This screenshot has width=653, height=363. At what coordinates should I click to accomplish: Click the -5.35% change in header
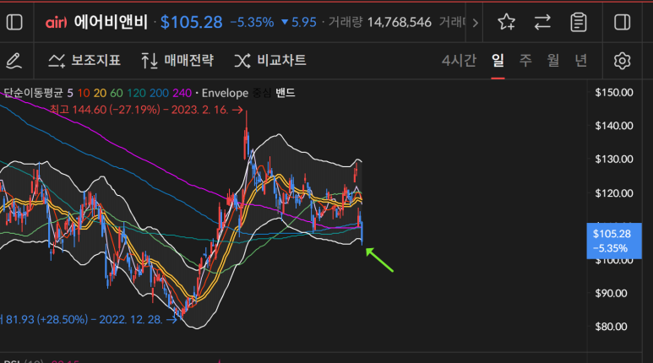click(x=252, y=22)
